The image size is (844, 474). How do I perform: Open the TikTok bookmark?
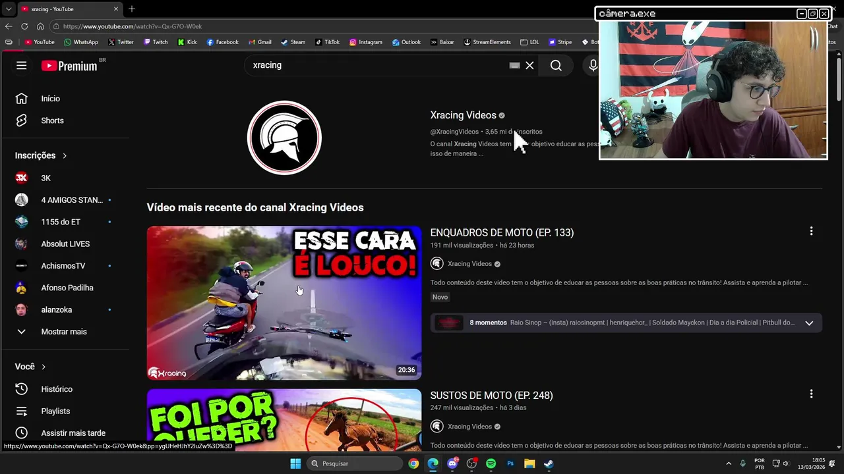coord(327,41)
